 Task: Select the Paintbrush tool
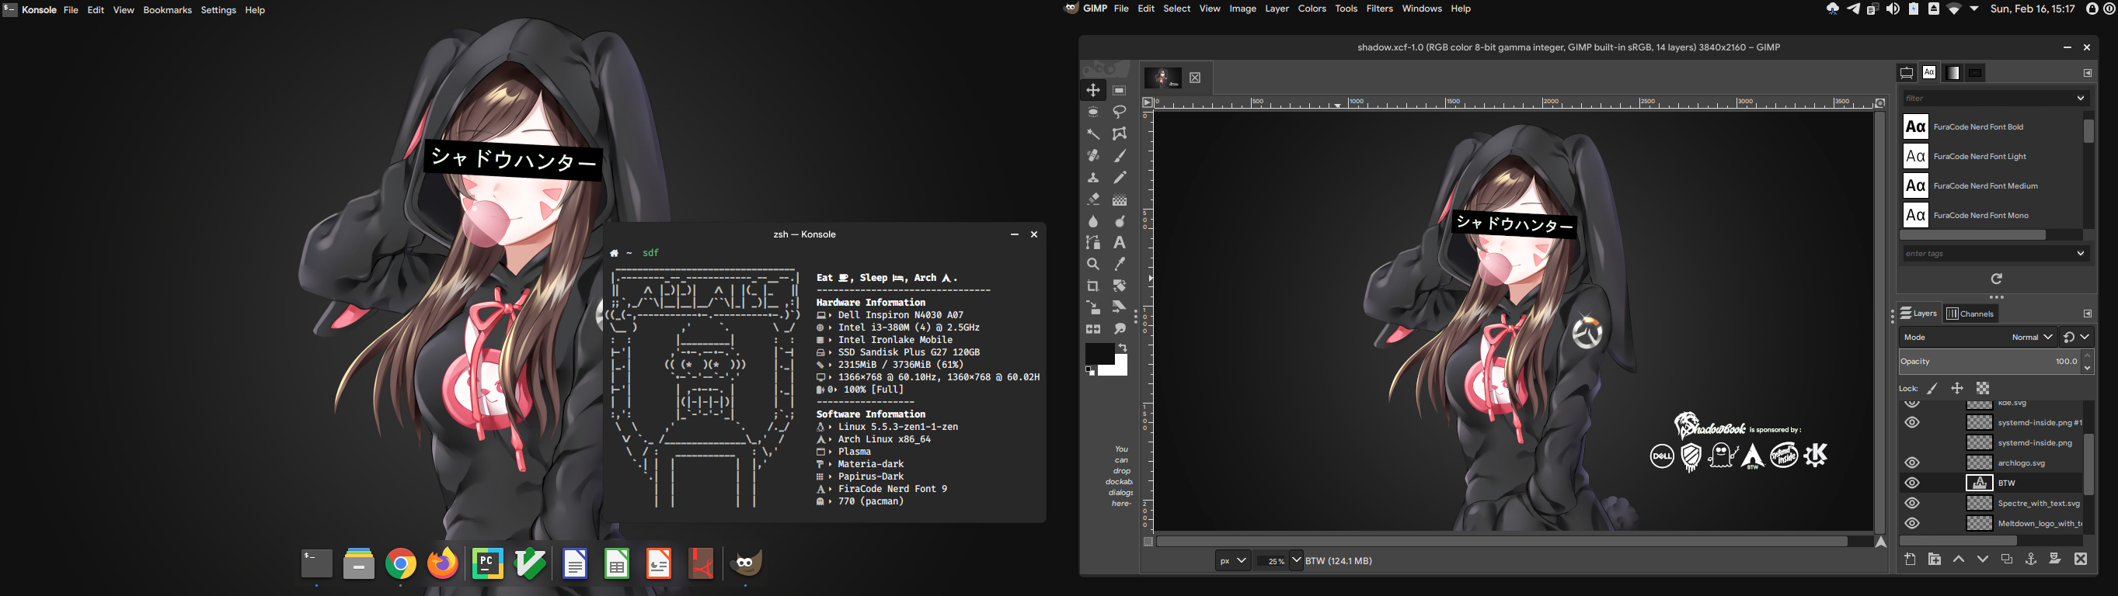point(1120,155)
